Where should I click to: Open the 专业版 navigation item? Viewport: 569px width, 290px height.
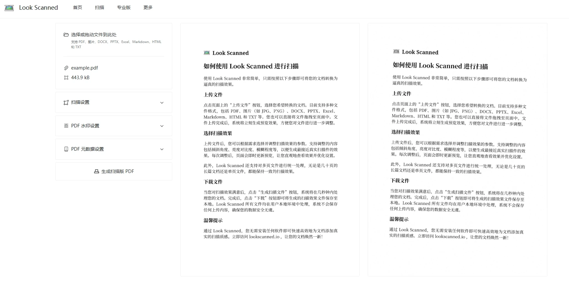pyautogui.click(x=124, y=7)
